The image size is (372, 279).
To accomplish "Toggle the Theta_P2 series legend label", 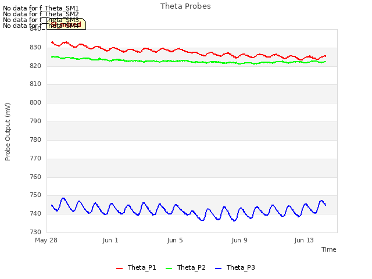I will (x=191, y=267).
